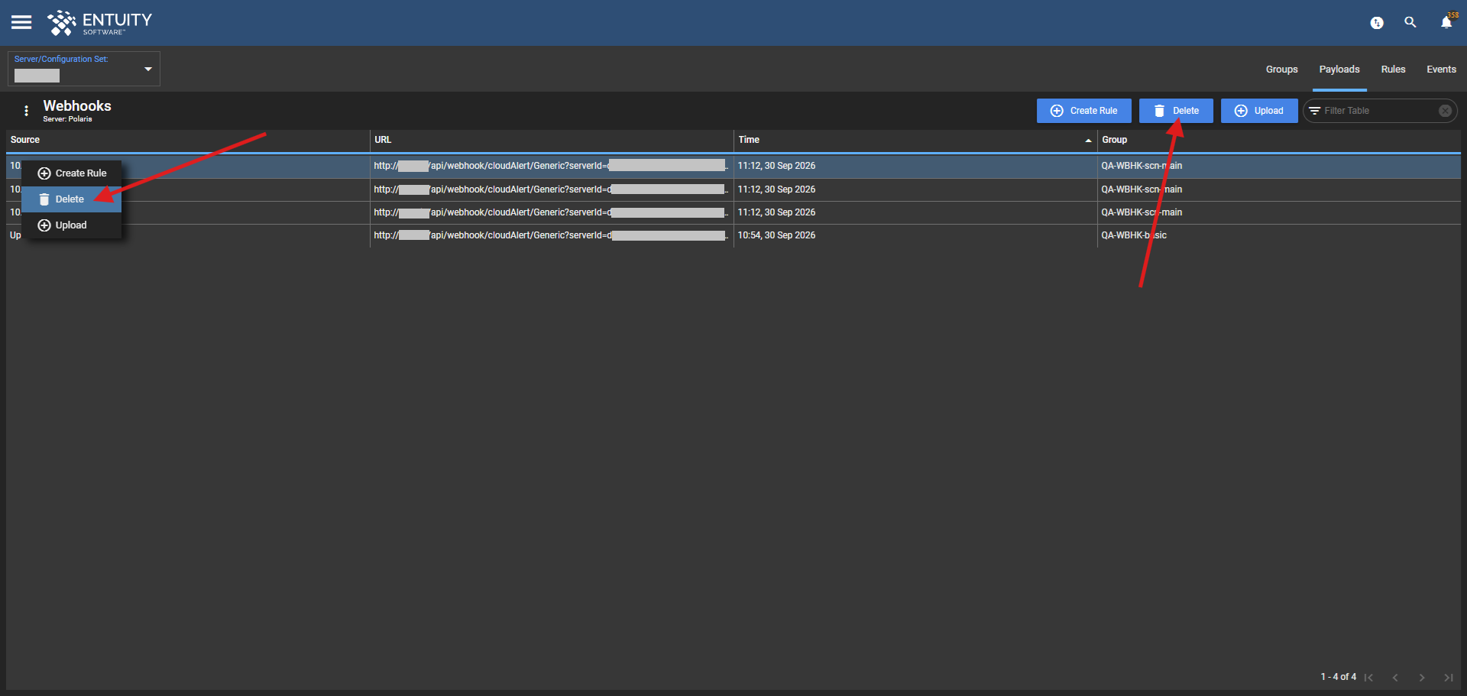Switch to the Rules tab
This screenshot has width=1467, height=696.
(1393, 70)
